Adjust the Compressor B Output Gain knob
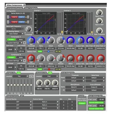This screenshot has width=114, height=114. [x=80, y=58]
